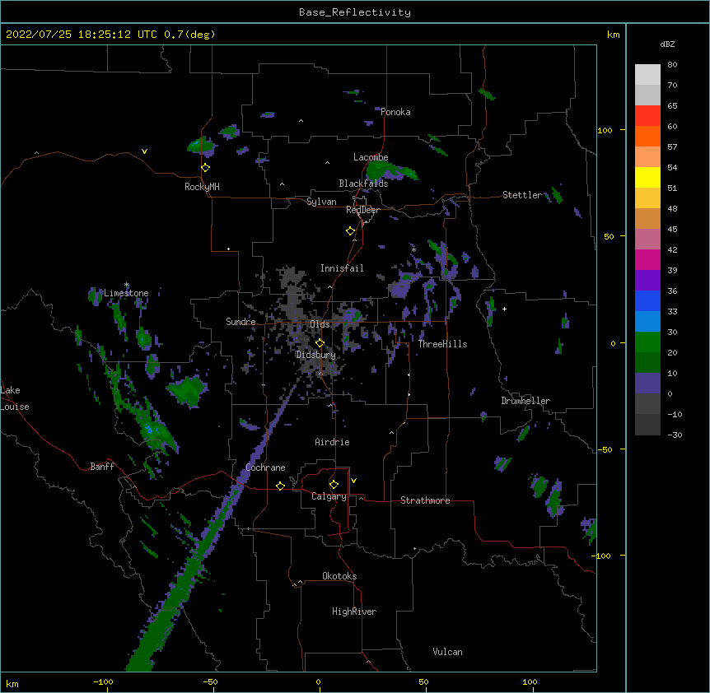Click the dBZ legend heading
This screenshot has width=710, height=693.
tap(667, 44)
